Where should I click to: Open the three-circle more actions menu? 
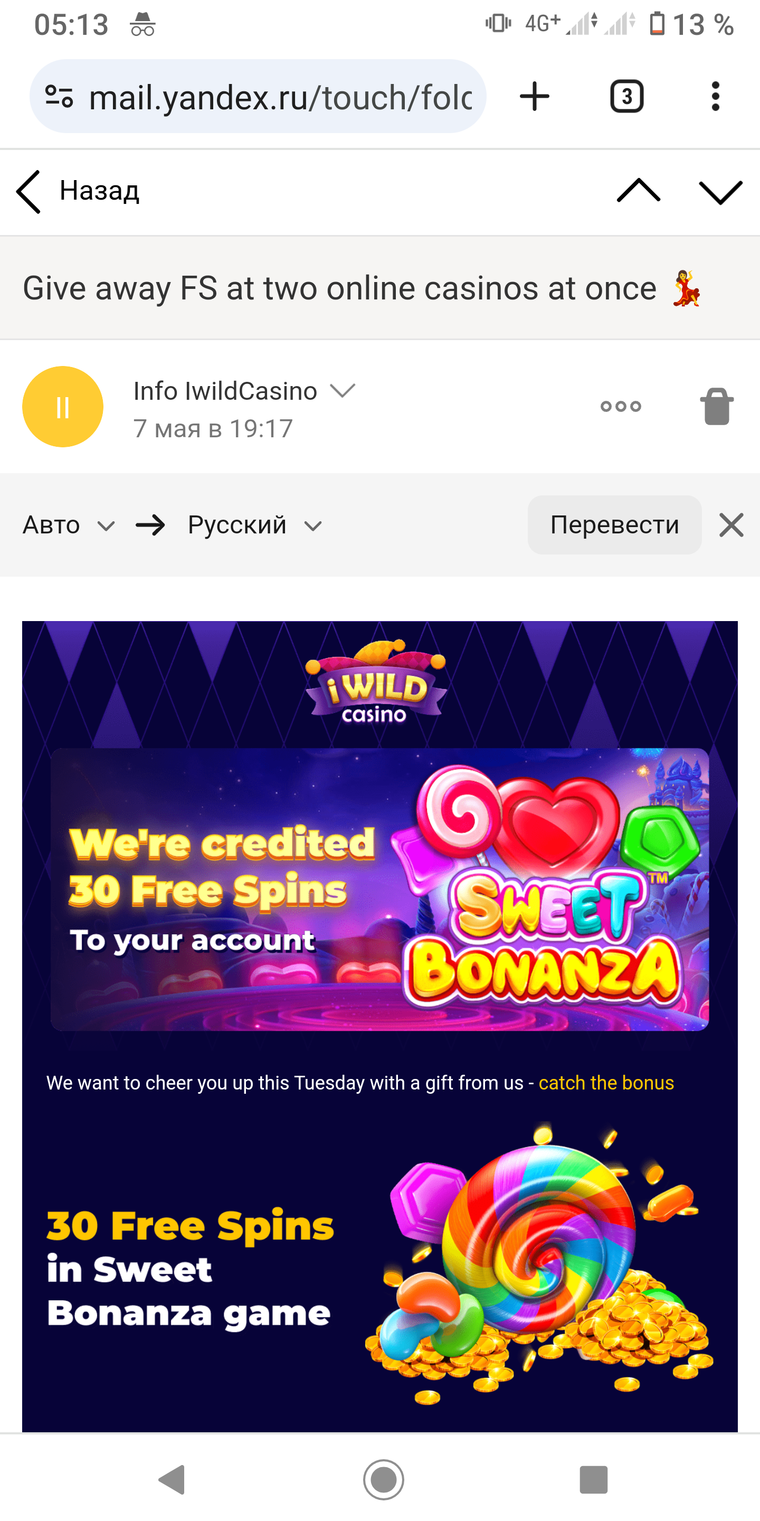(620, 406)
